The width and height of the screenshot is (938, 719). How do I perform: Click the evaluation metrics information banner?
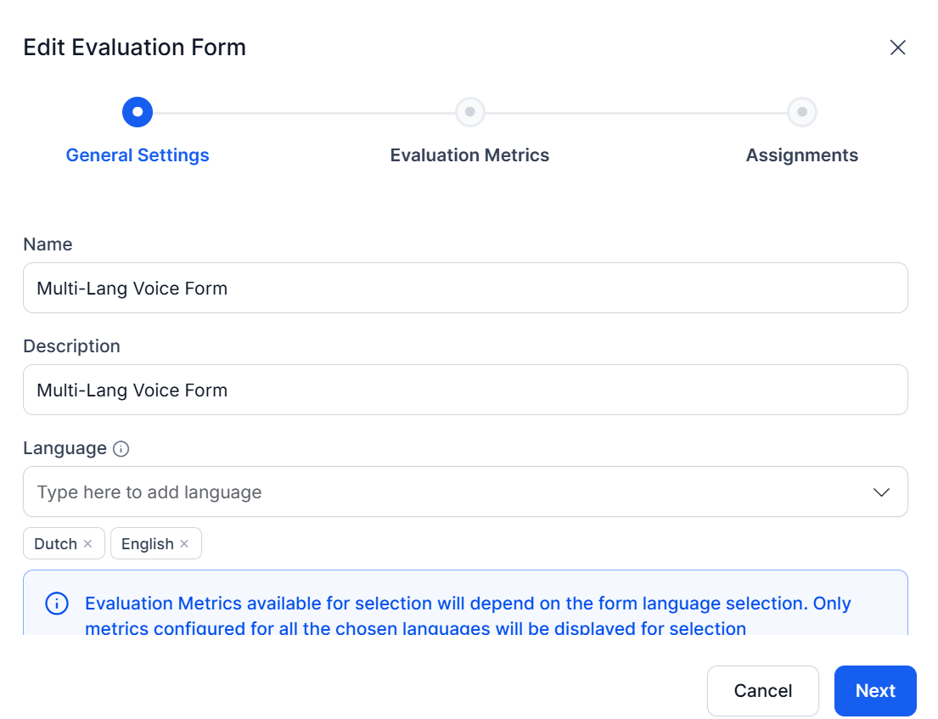(x=465, y=603)
